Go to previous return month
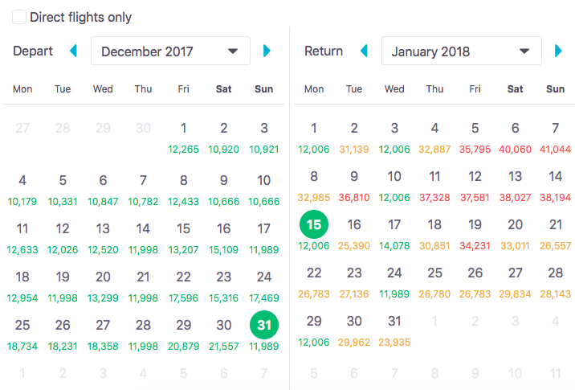The height and width of the screenshot is (390, 575). coord(364,51)
